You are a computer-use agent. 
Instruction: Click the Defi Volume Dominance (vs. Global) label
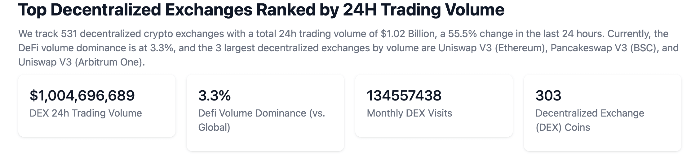[261, 120]
